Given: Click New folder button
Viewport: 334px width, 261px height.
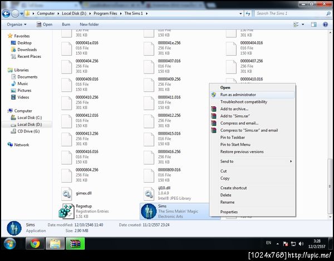Looking at the screenshot, I should 89,24.
